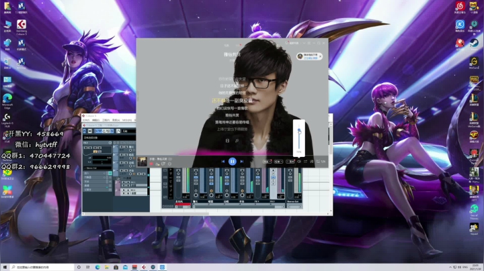Expand the 发送 section in Cubase inspector

(97, 181)
